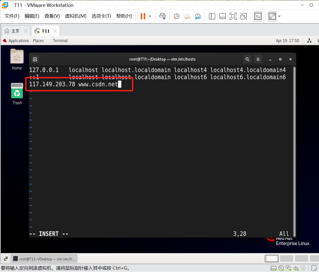This screenshot has width=319, height=272.
Task: Close the 主页 tab
Action: 26,31
